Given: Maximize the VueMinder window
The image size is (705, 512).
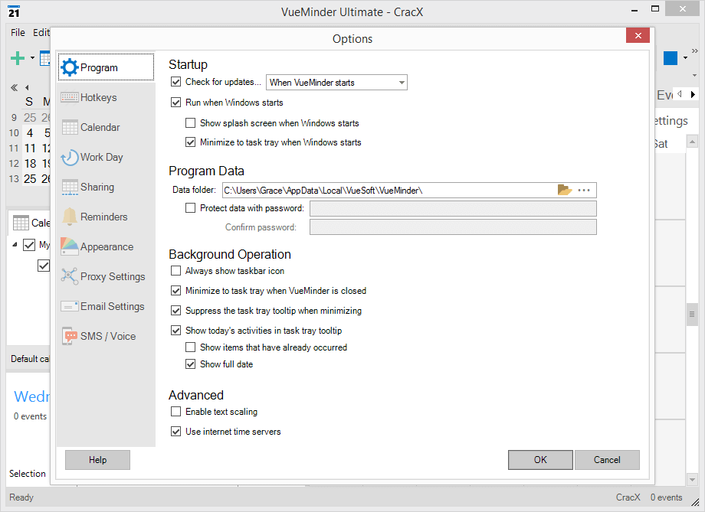Looking at the screenshot, I should 655,9.
